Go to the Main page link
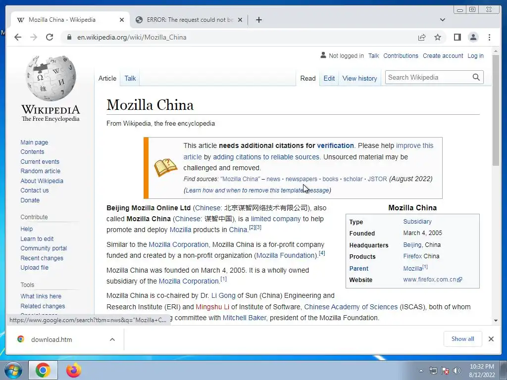The height and width of the screenshot is (380, 507). click(34, 142)
